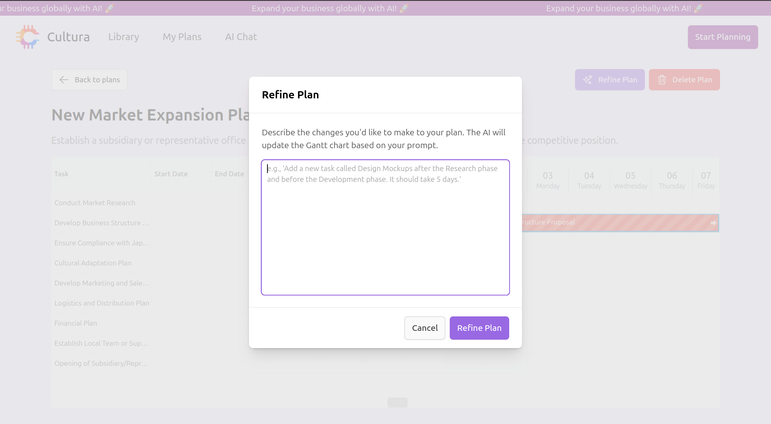Click the back arrow icon beside Back to plans
Image resolution: width=771 pixels, height=424 pixels.
(64, 80)
